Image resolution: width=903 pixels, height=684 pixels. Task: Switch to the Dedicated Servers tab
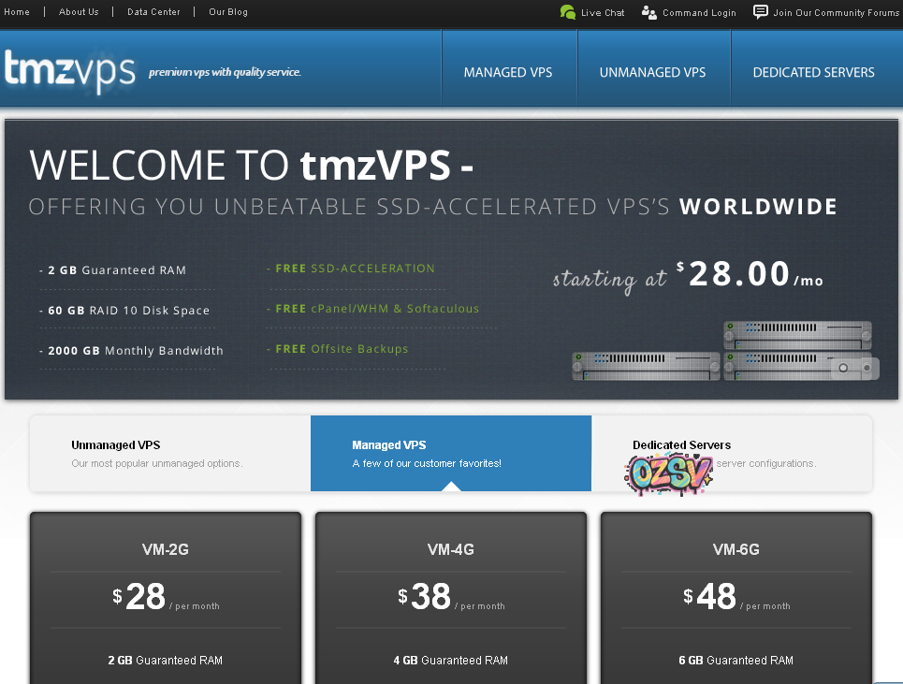pos(732,453)
